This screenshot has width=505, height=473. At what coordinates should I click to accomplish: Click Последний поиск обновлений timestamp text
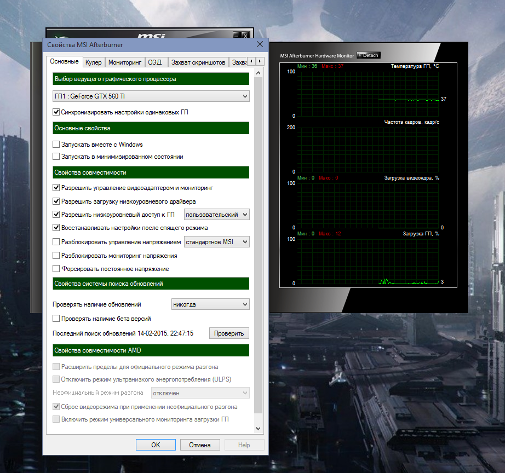click(123, 333)
